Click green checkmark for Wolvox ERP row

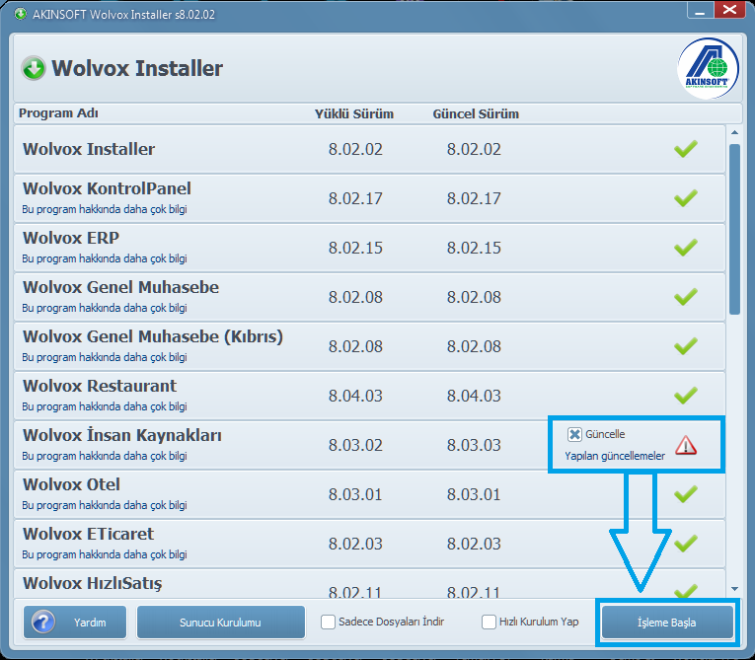(x=686, y=248)
